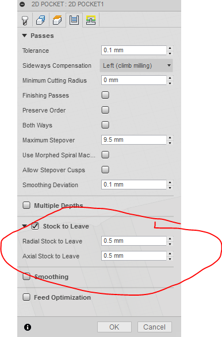This screenshot has width=222, height=337.
Task: Toggle the Both Ways checkbox
Action: tap(105, 125)
